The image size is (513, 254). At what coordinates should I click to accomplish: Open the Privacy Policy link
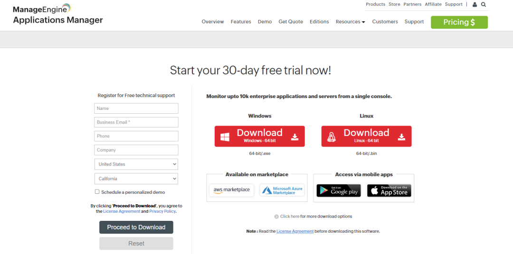(162, 211)
